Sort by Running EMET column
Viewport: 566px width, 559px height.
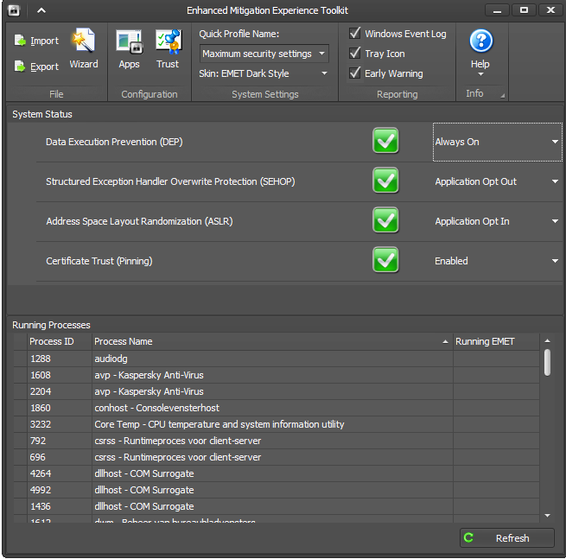[496, 341]
